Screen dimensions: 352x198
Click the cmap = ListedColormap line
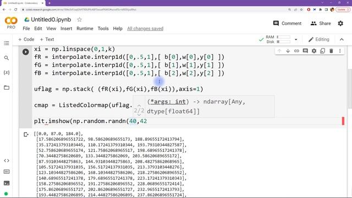coord(83,105)
